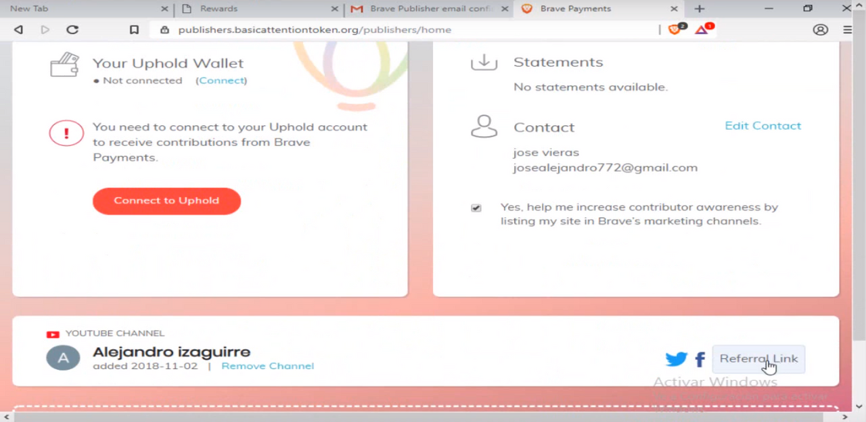This screenshot has height=422, width=866.
Task: Open the browser hamburger menu
Action: tap(848, 30)
